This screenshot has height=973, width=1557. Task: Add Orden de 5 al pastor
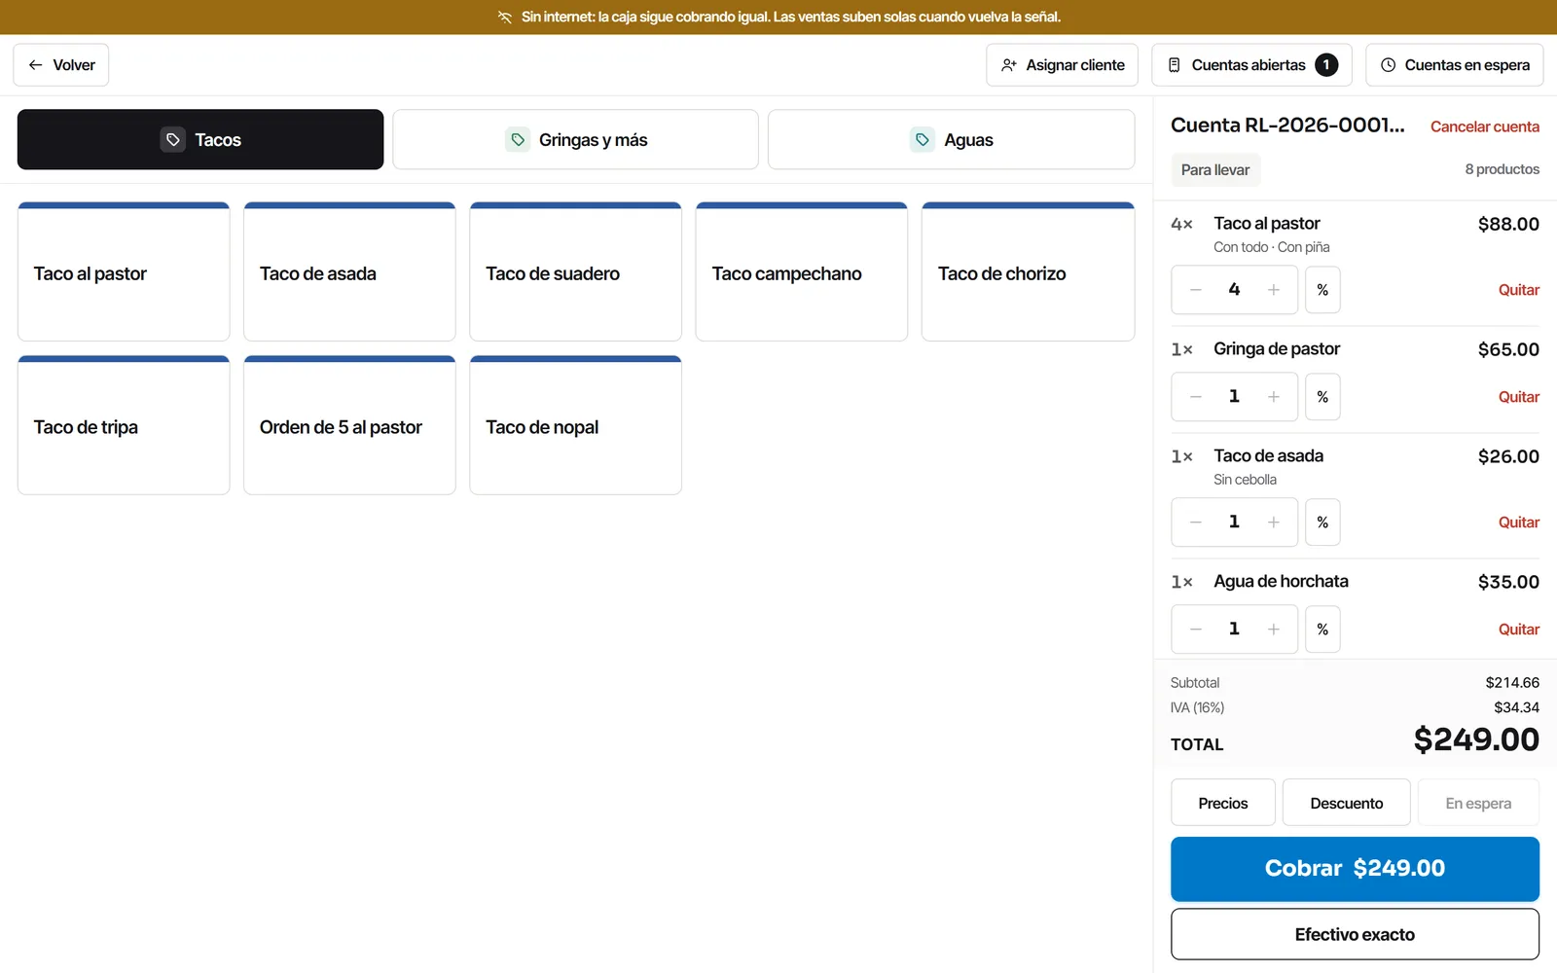point(349,425)
